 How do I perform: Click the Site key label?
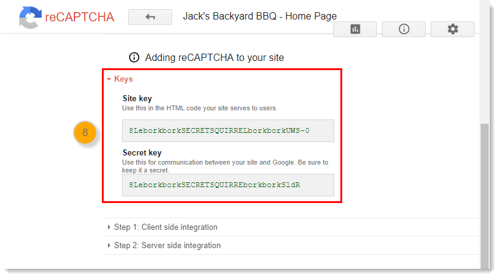(x=137, y=98)
